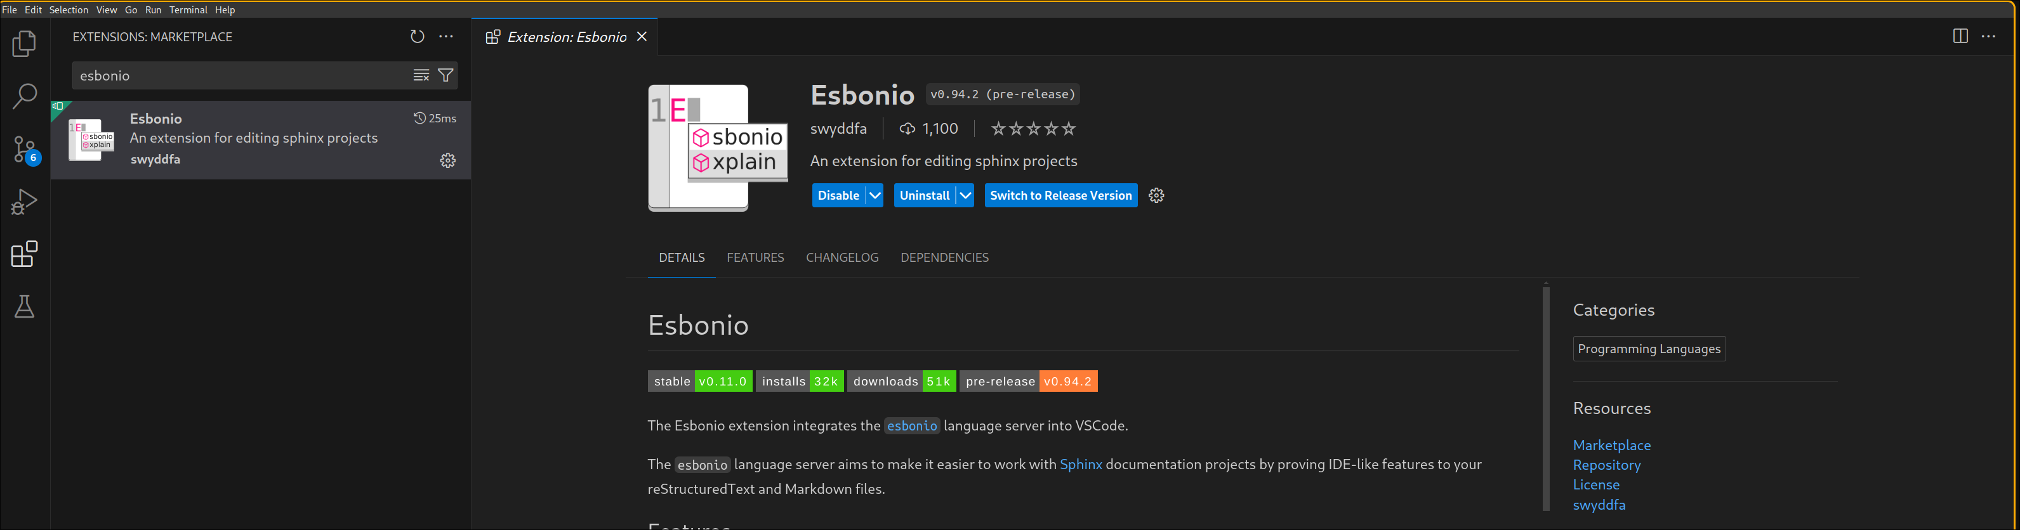The width and height of the screenshot is (2020, 530).
Task: Open Extensions views and more actions menu
Action: [446, 37]
